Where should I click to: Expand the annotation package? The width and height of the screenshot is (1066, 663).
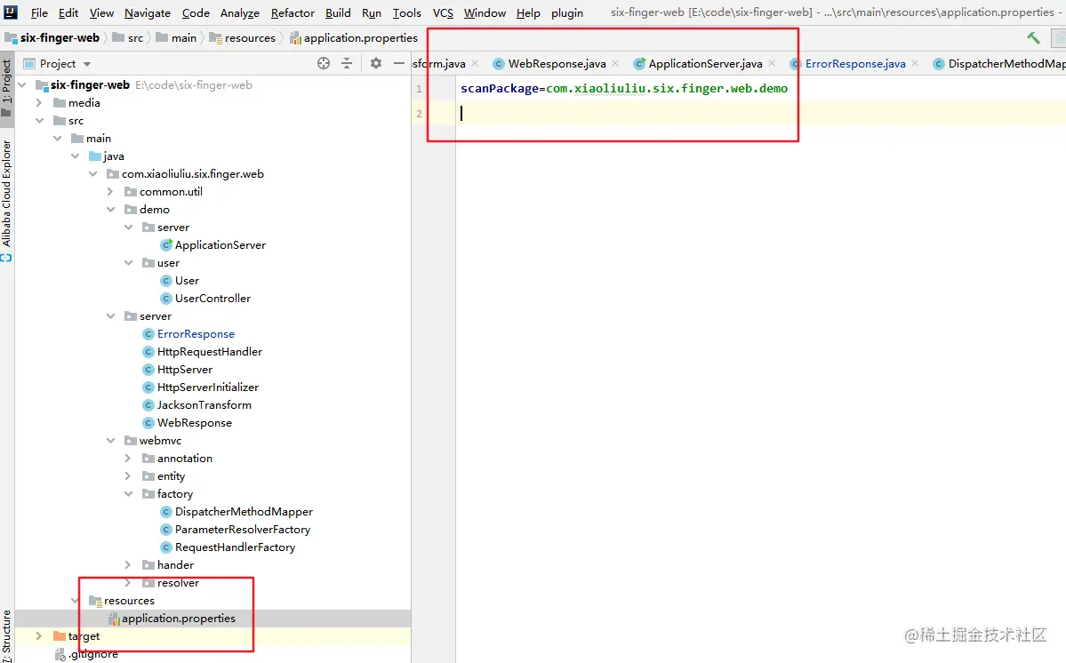coord(128,459)
